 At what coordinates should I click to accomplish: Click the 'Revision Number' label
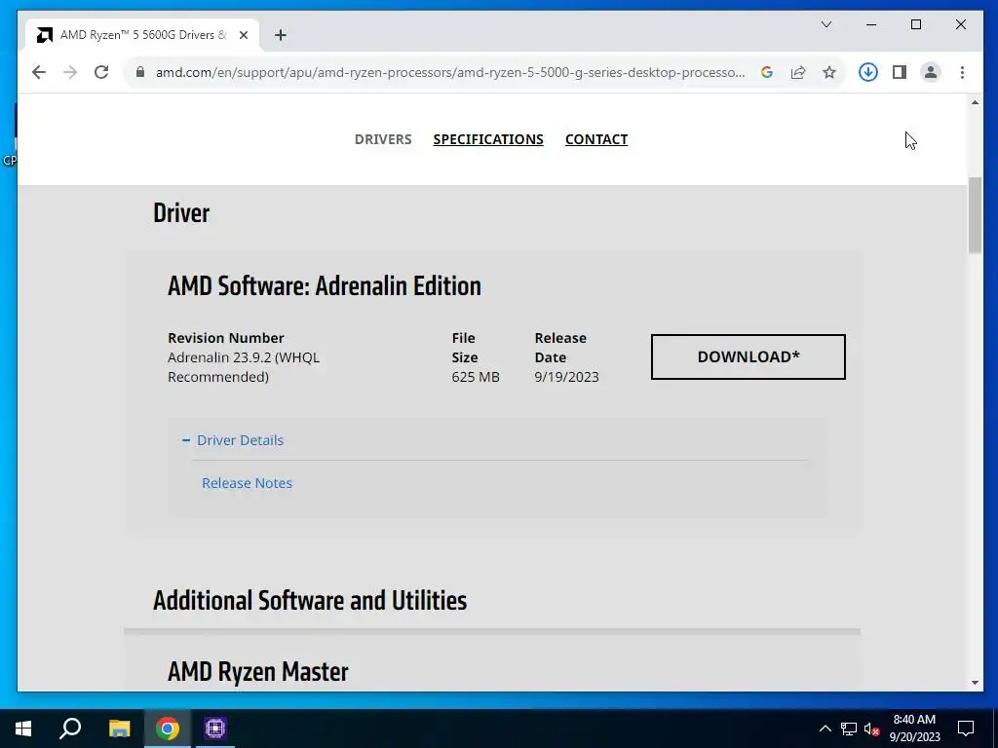click(x=226, y=338)
